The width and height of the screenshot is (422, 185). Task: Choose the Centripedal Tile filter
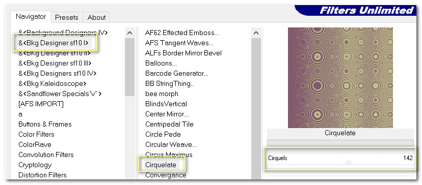pos(169,125)
